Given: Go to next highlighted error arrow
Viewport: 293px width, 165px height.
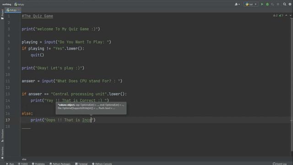Looking at the screenshot, I should click(x=291, y=16).
